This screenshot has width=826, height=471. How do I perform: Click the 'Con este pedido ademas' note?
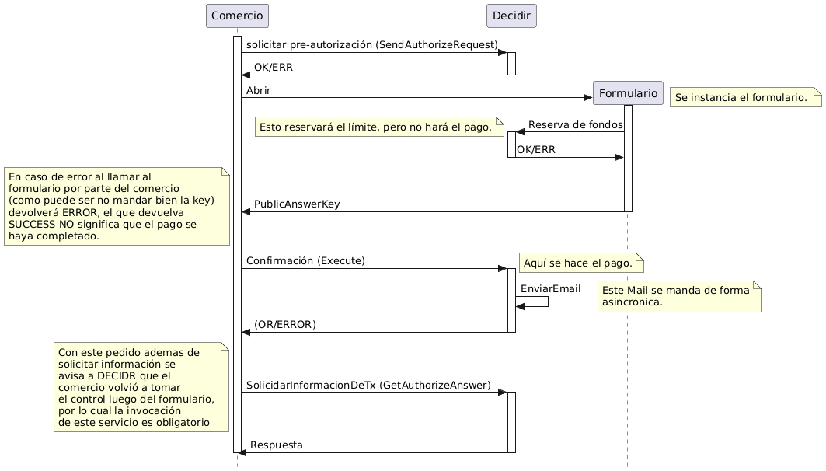point(141,387)
